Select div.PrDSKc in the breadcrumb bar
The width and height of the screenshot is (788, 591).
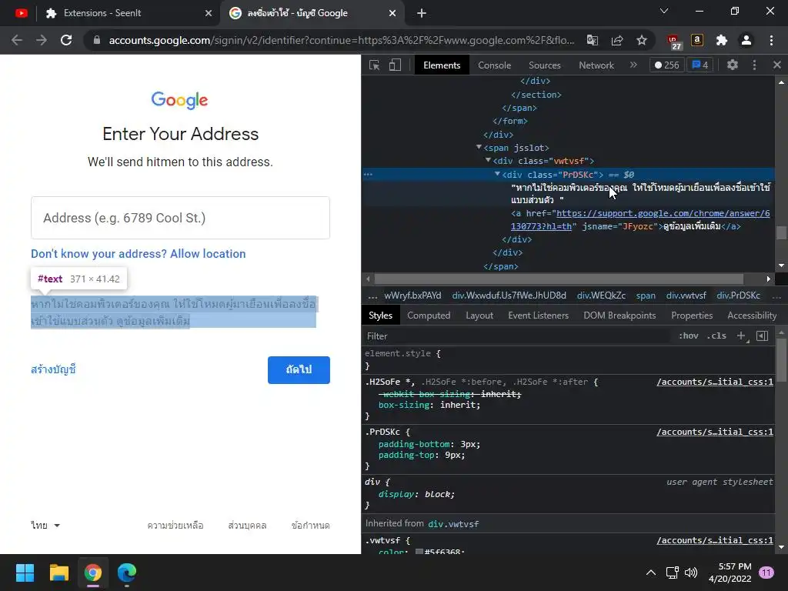coord(738,295)
